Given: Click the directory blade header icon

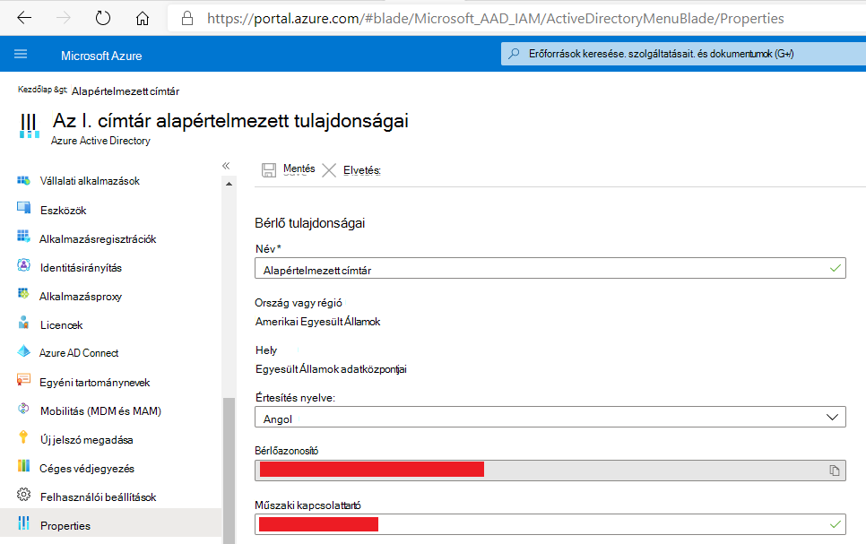Looking at the screenshot, I should 30,126.
